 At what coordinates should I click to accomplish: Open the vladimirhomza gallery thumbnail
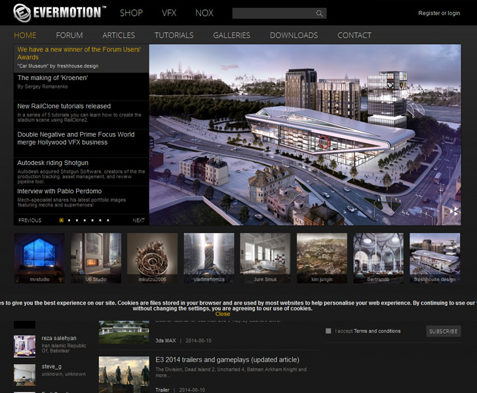[209, 258]
